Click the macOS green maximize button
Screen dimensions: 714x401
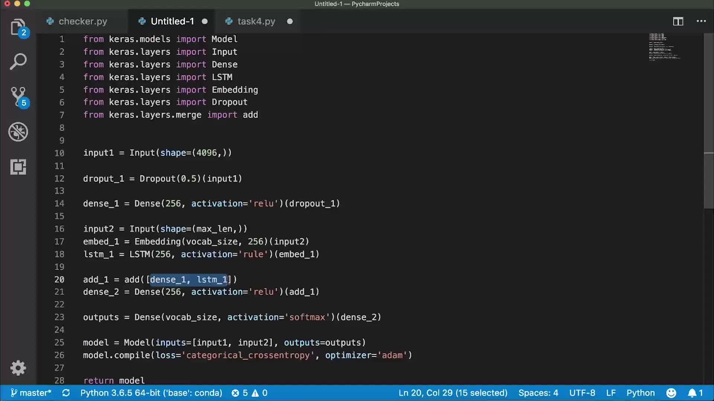click(x=27, y=4)
